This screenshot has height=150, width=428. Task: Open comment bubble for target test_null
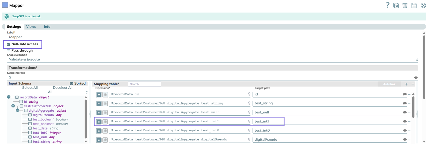point(405,112)
